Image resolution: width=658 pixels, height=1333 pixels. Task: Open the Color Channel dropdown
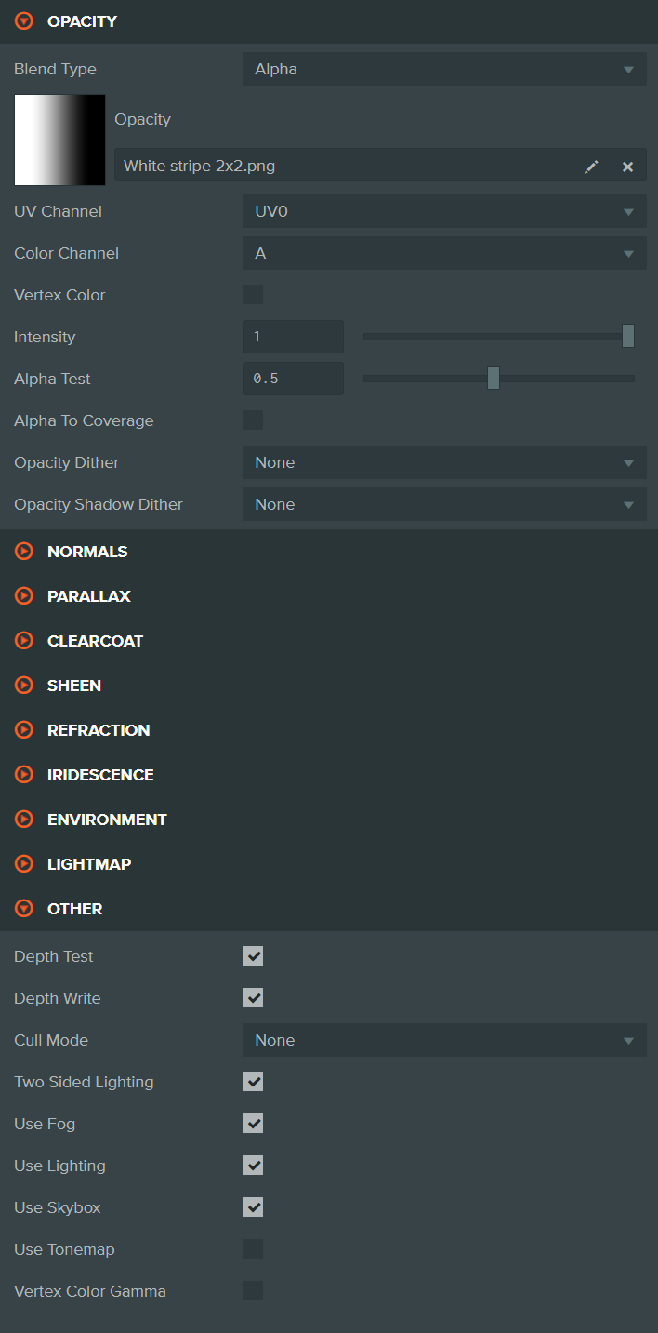pyautogui.click(x=444, y=253)
